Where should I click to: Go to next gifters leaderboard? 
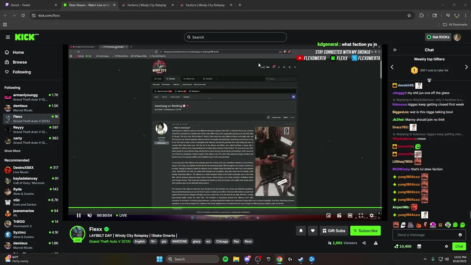[466, 67]
